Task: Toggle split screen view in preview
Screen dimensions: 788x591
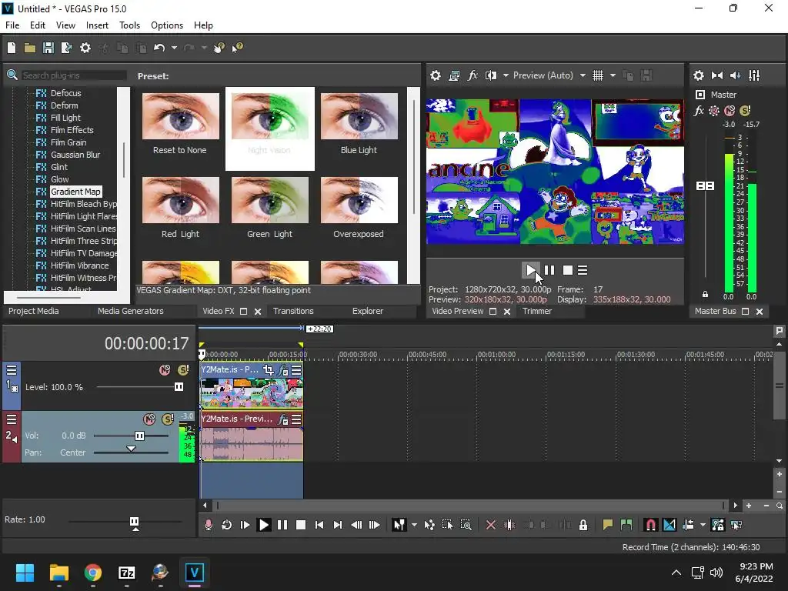Action: 490,75
